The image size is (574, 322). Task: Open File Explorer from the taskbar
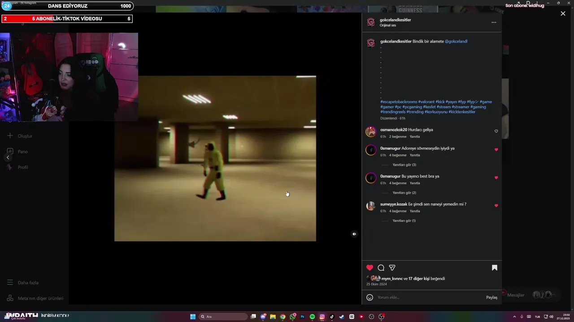(273, 317)
